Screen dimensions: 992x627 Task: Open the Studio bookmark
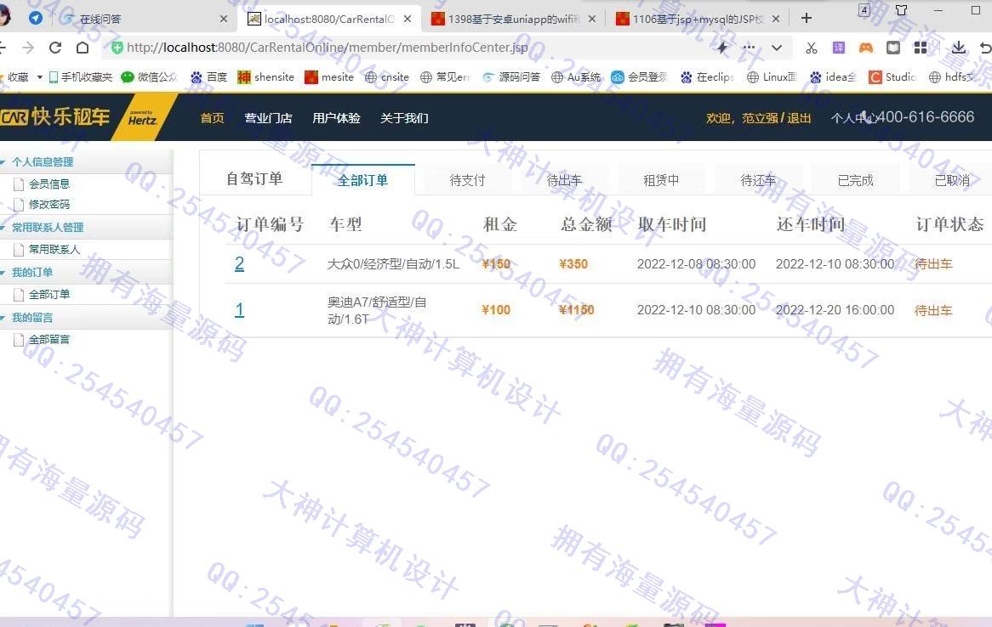pos(892,77)
